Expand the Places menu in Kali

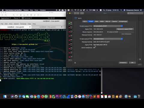click(16, 18)
